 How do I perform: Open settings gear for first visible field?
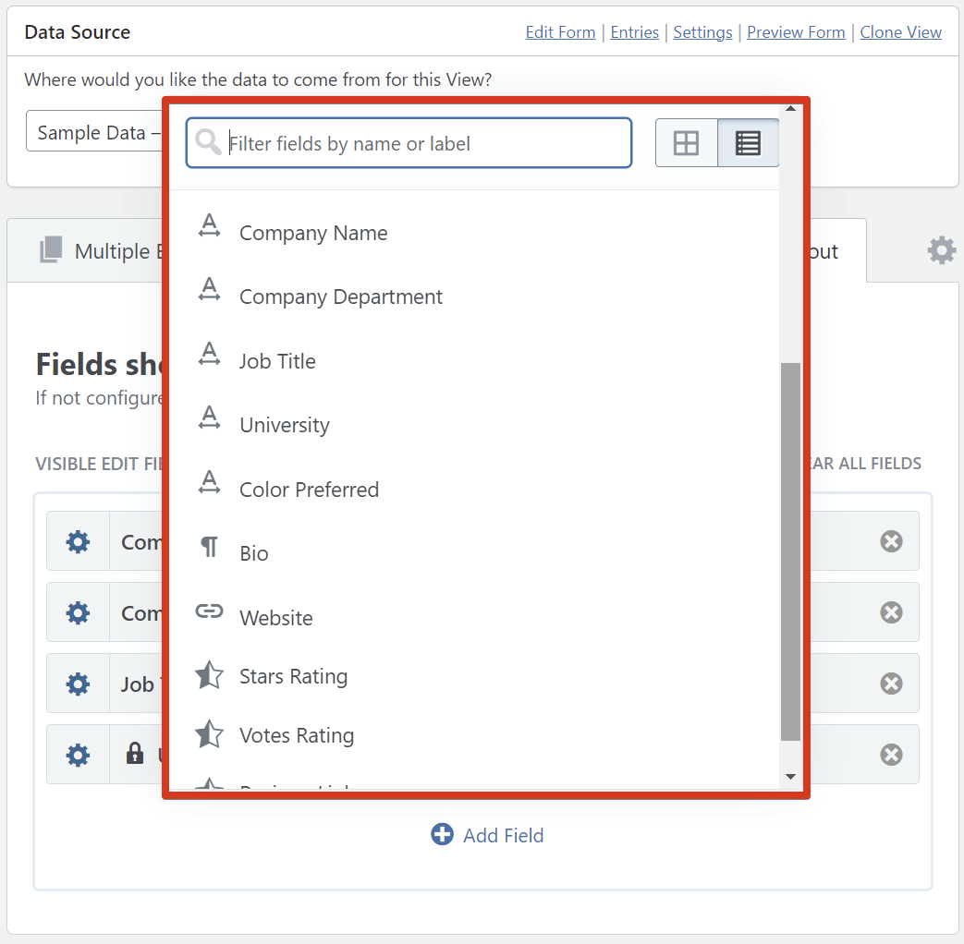79,541
